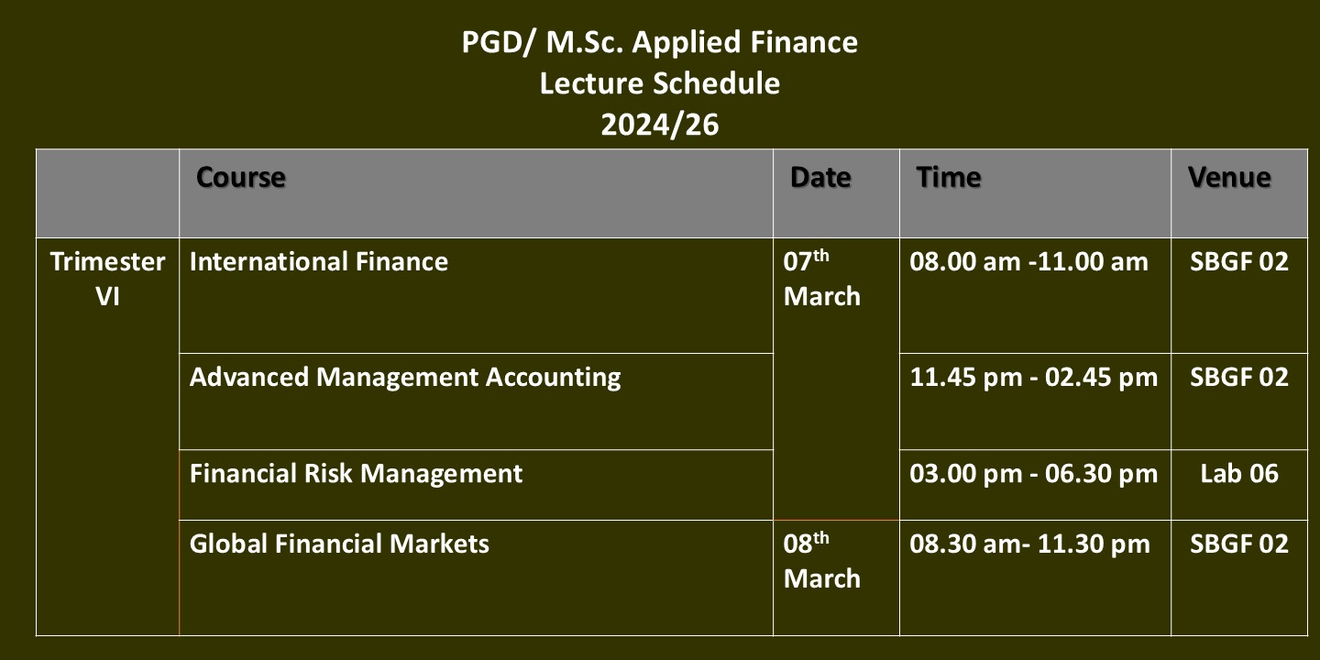Click the Date column header
This screenshot has height=660, width=1320.
click(x=820, y=177)
